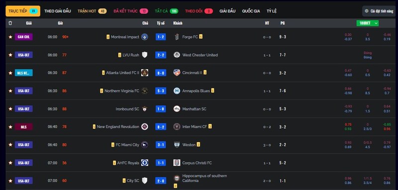Viewport: 398px width, 190px height.
Task: Click the 5-3 score of Northern Virginia match
Action: (161, 91)
